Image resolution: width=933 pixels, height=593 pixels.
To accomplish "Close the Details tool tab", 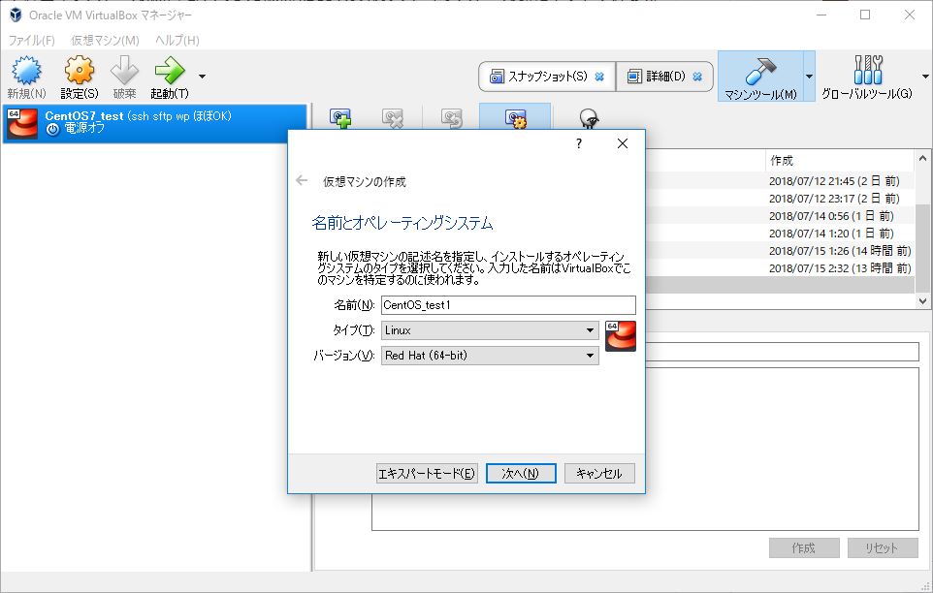I will pos(697,77).
